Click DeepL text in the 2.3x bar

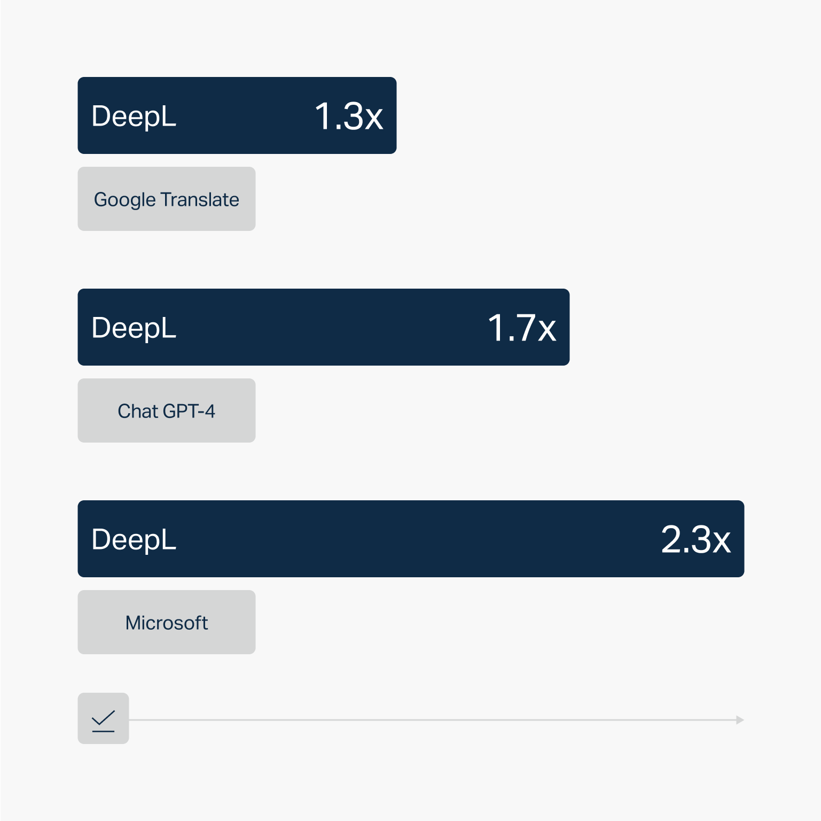click(x=134, y=539)
